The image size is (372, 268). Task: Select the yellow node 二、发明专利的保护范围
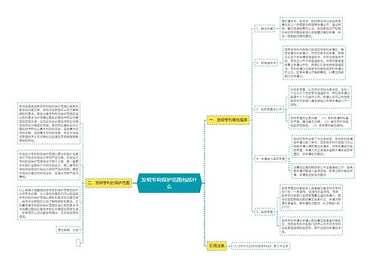[x=109, y=183]
